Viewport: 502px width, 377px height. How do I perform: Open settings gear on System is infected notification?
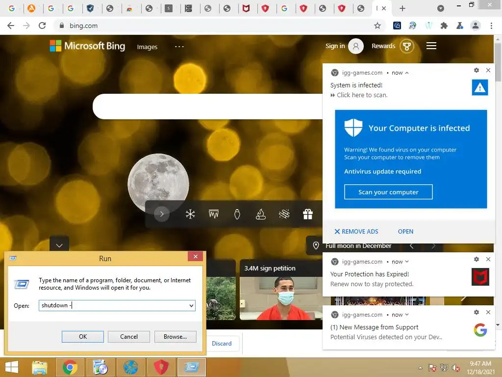477,70
